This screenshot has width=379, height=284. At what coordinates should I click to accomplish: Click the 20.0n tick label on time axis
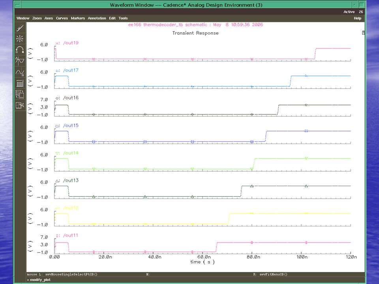105,257
